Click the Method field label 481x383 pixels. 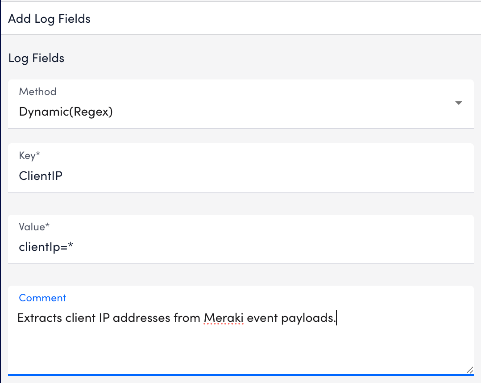coord(37,92)
